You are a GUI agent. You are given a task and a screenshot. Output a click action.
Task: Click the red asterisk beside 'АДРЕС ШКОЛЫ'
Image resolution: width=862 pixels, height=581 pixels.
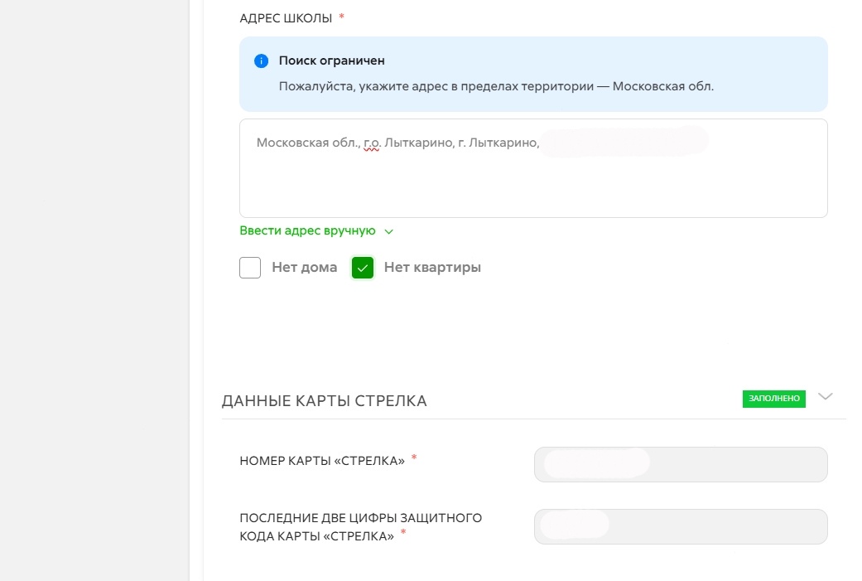342,17
